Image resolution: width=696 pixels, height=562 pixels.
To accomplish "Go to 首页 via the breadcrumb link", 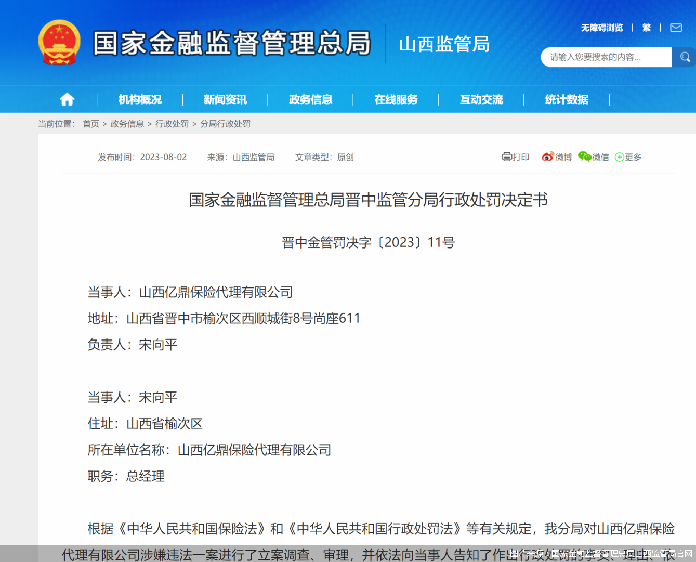I will pos(90,124).
